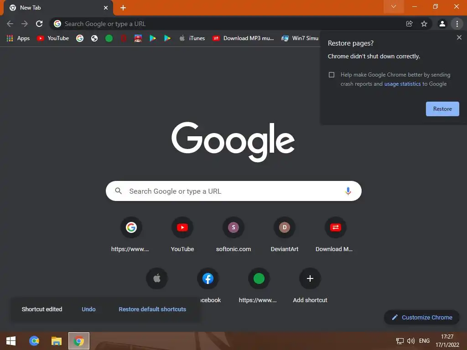Open File Explorer from the taskbar

coord(56,341)
